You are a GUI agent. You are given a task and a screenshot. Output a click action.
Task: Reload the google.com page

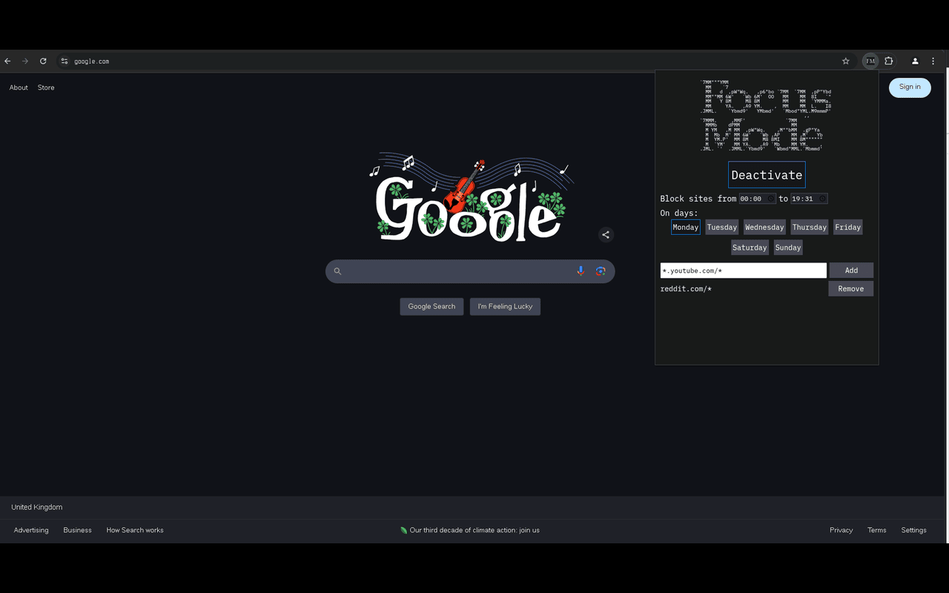[43, 61]
